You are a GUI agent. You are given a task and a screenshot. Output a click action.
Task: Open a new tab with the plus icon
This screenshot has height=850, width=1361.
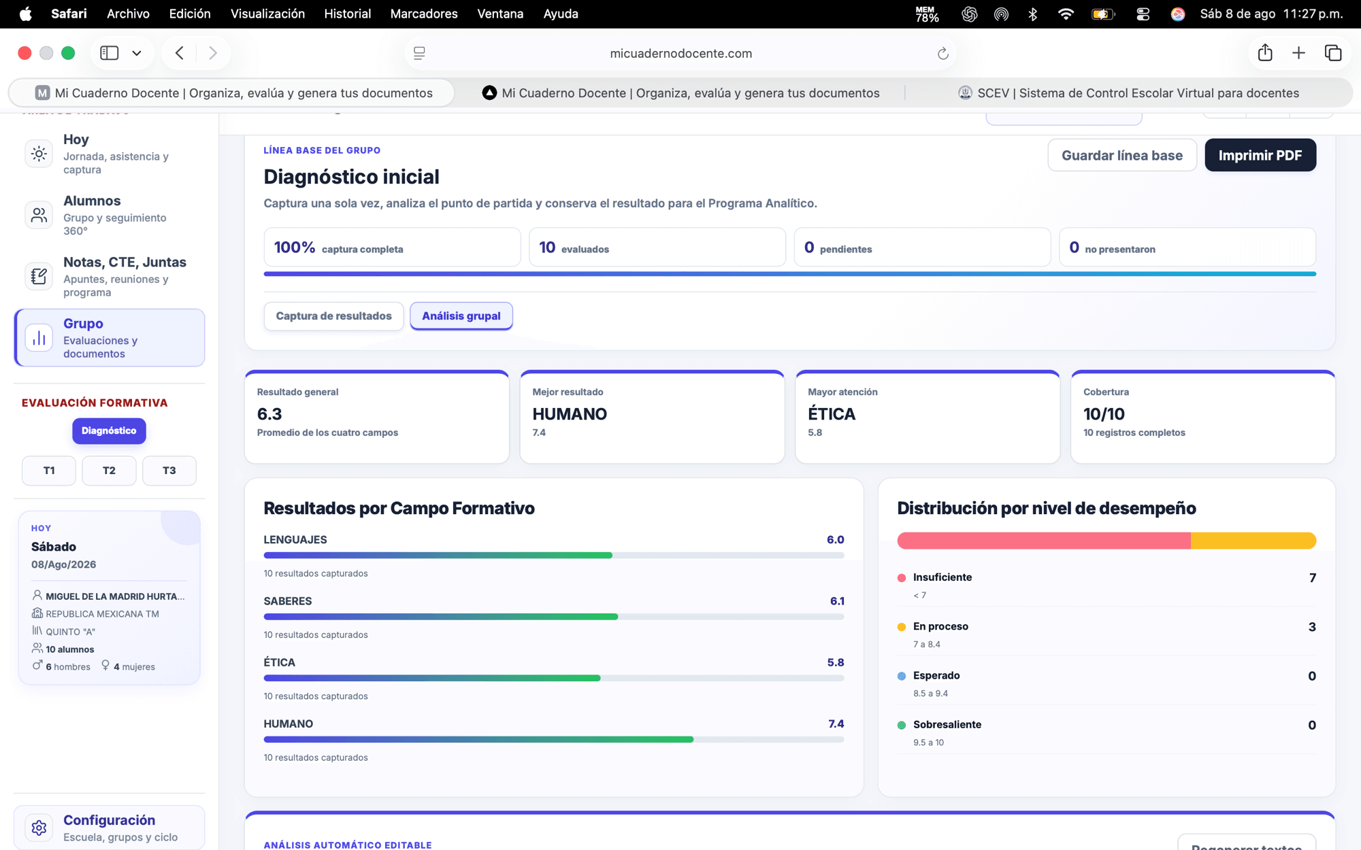(1298, 53)
